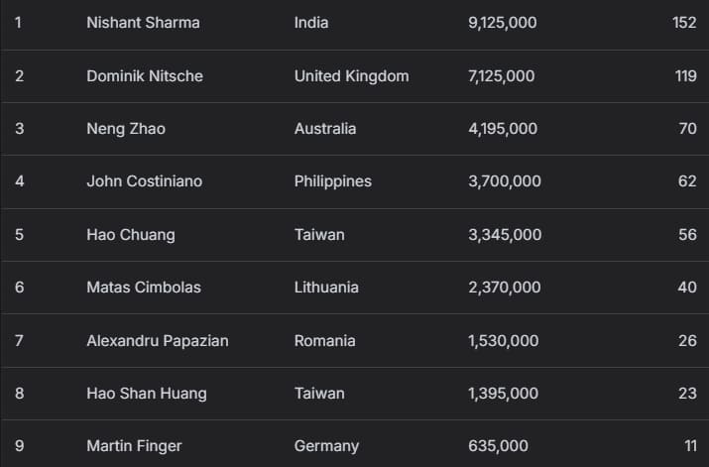709x467 pixels.
Task: Click the 152 value in first row
Action: (684, 22)
